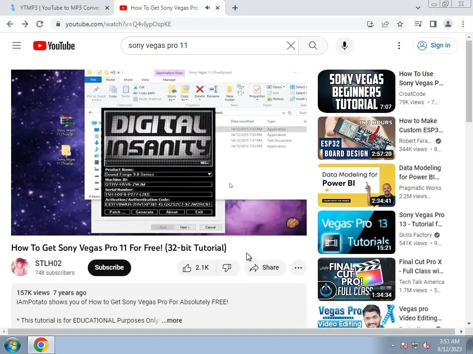The image size is (473, 354).
Task: Click How to Make Custom ESP32 title
Action: point(421,125)
